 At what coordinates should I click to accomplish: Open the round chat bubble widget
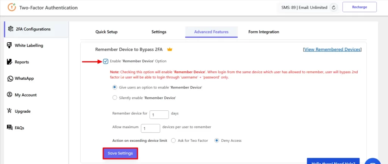[373, 161]
